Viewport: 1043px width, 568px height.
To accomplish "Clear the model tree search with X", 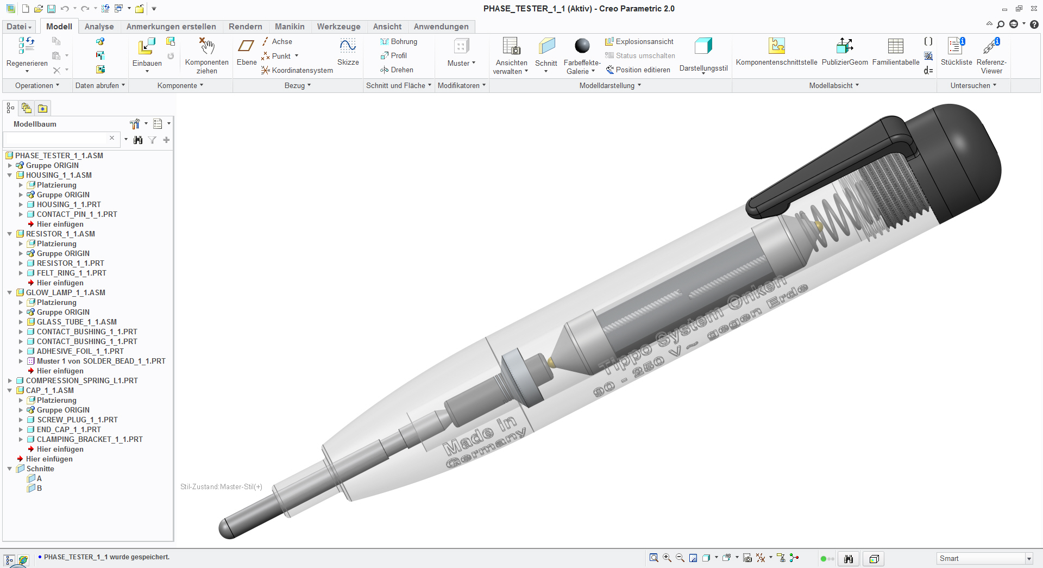I will click(112, 138).
